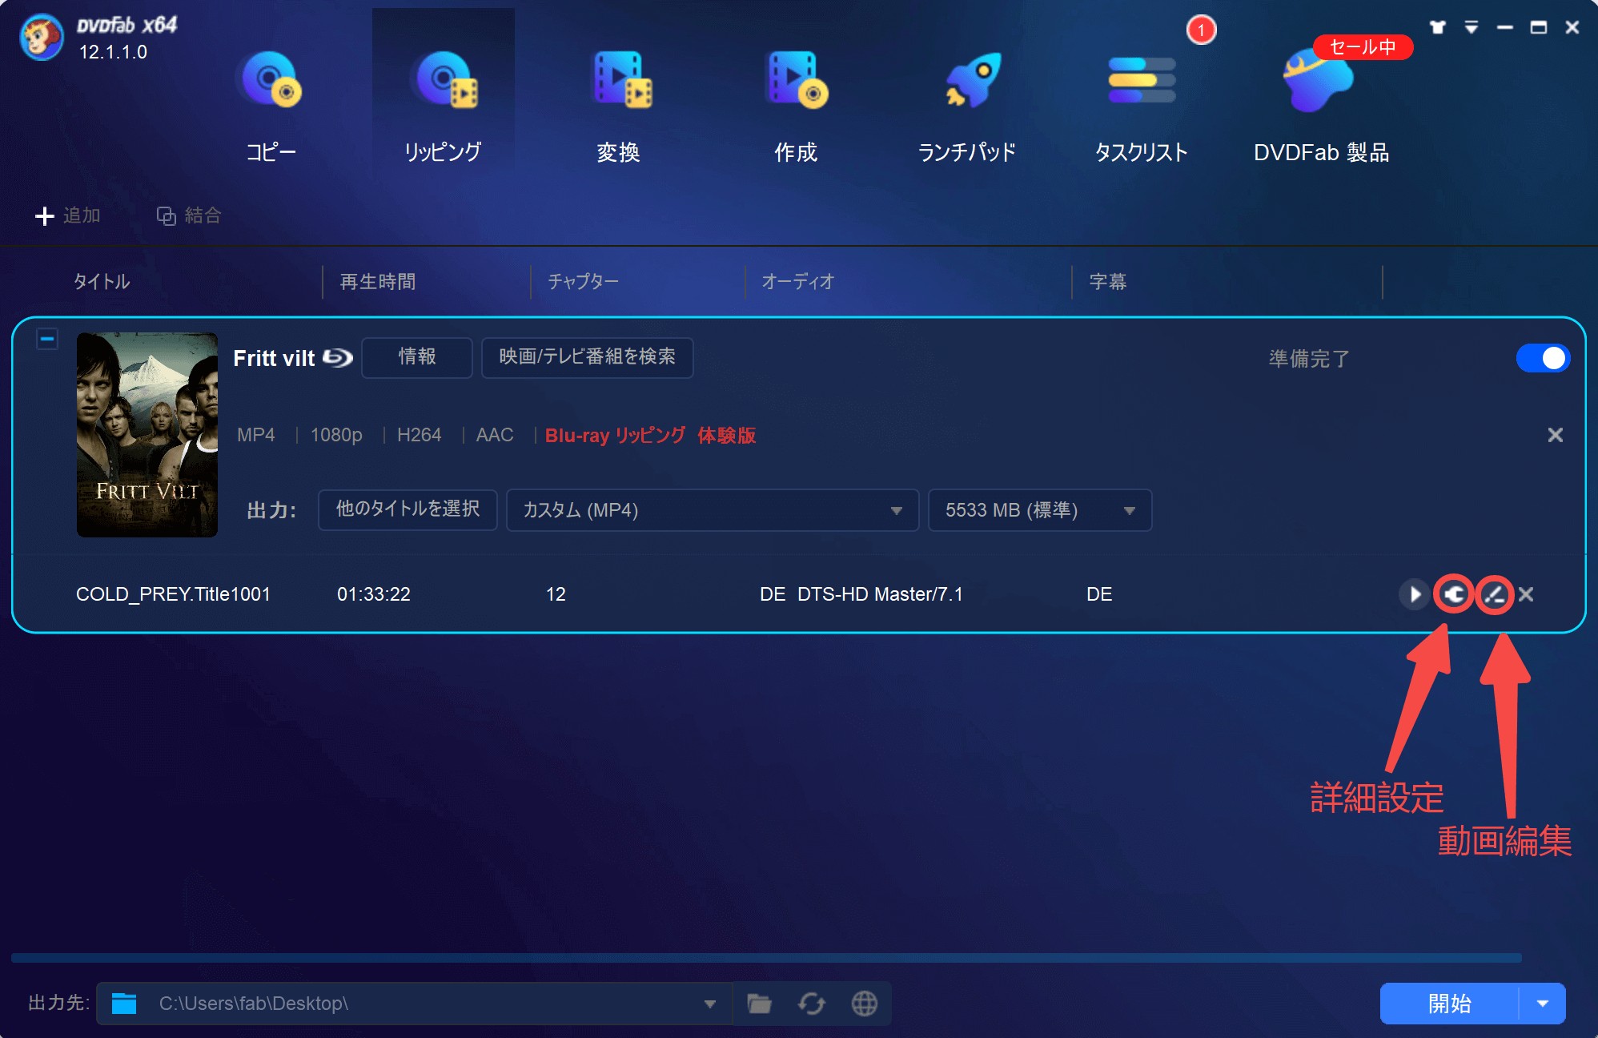The width and height of the screenshot is (1598, 1038).
Task: Open the Task List (タスクリスト) module
Action: 1141,106
